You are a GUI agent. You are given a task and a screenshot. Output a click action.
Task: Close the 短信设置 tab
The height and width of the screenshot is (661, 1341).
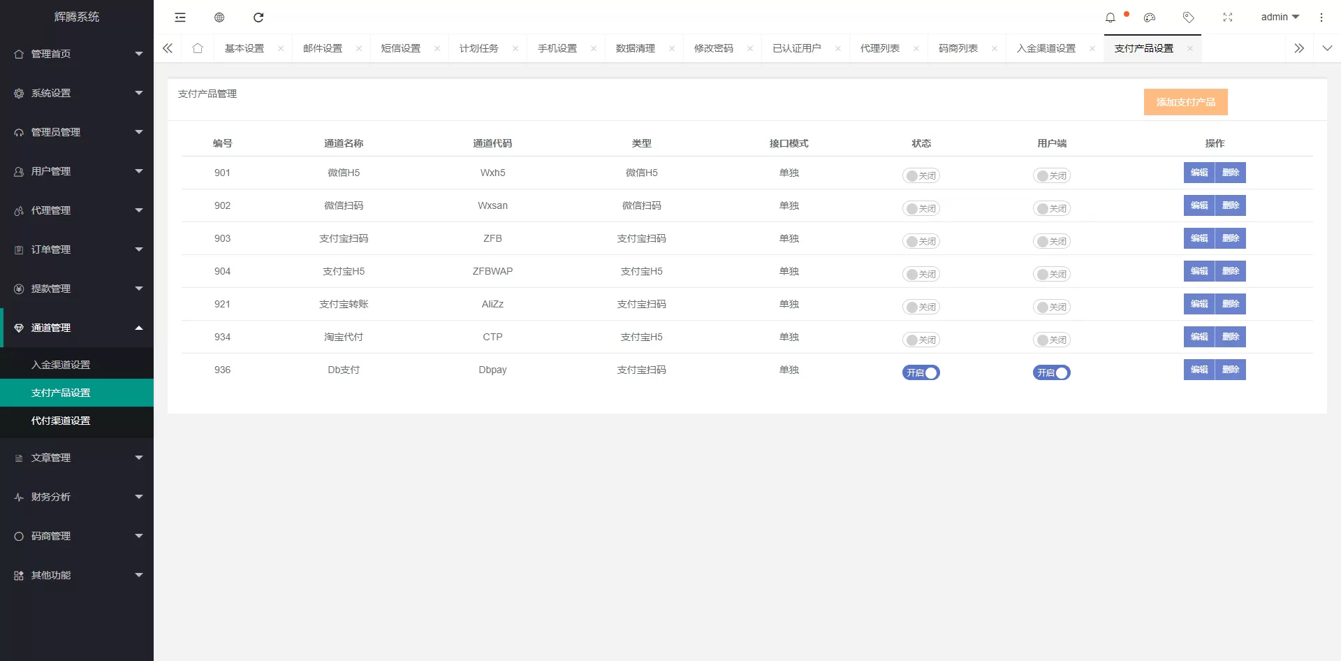[x=437, y=48]
